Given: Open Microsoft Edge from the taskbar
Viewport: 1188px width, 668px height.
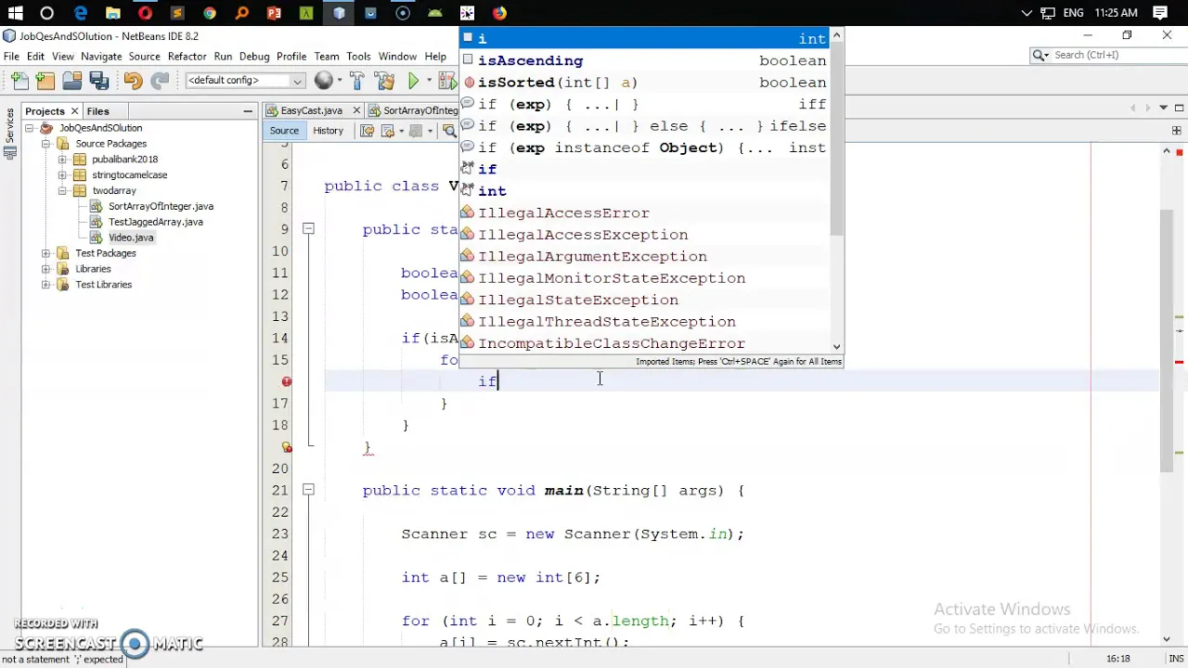Looking at the screenshot, I should point(81,13).
